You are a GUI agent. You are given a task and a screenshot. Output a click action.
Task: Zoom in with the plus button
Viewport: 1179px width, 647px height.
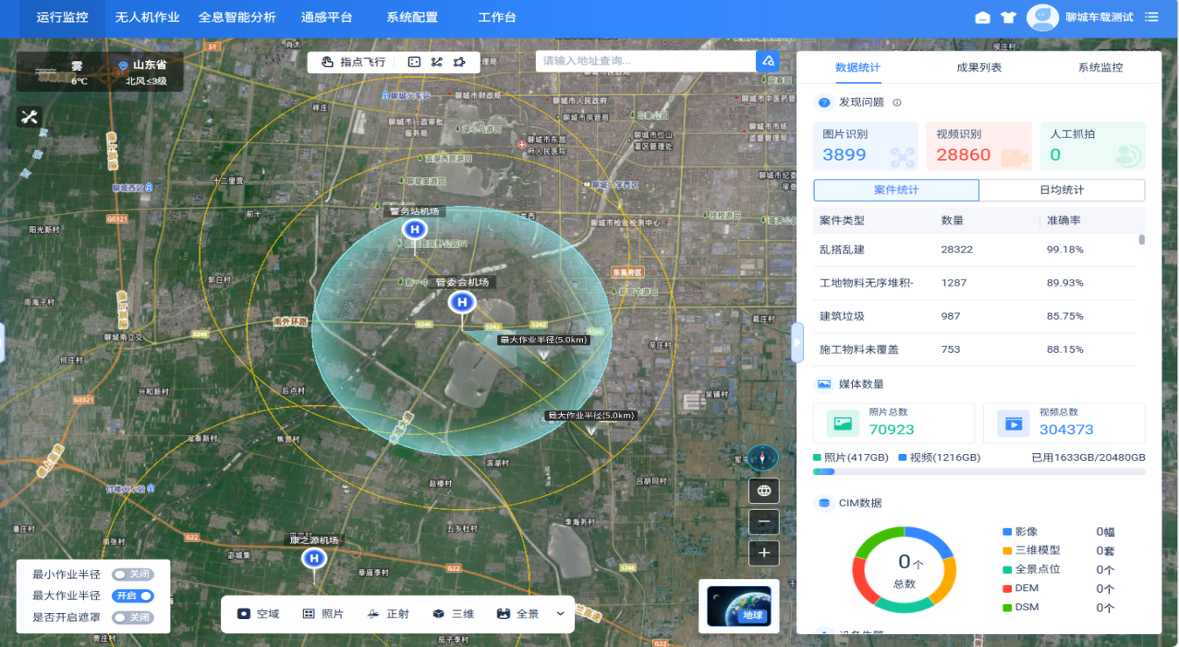(764, 553)
